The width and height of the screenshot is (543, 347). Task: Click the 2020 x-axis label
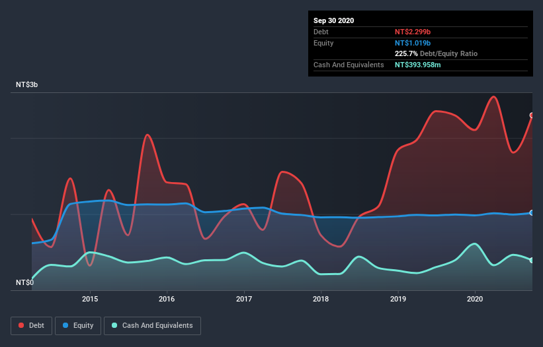coord(475,299)
